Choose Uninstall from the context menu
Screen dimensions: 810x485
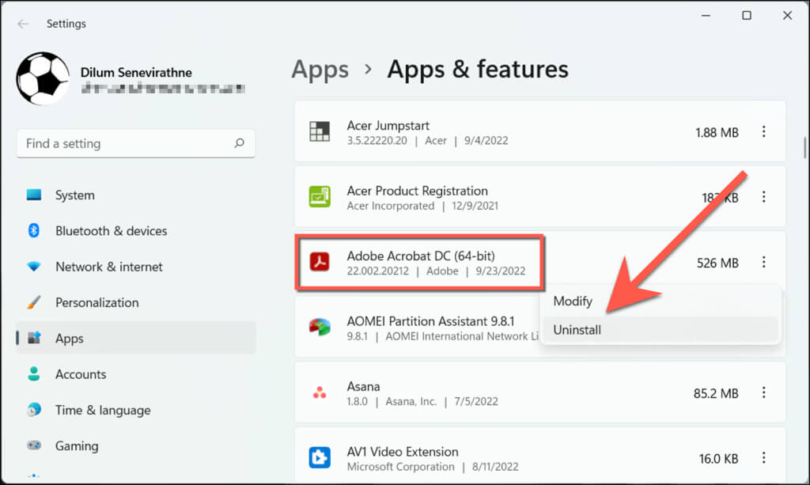coord(577,330)
